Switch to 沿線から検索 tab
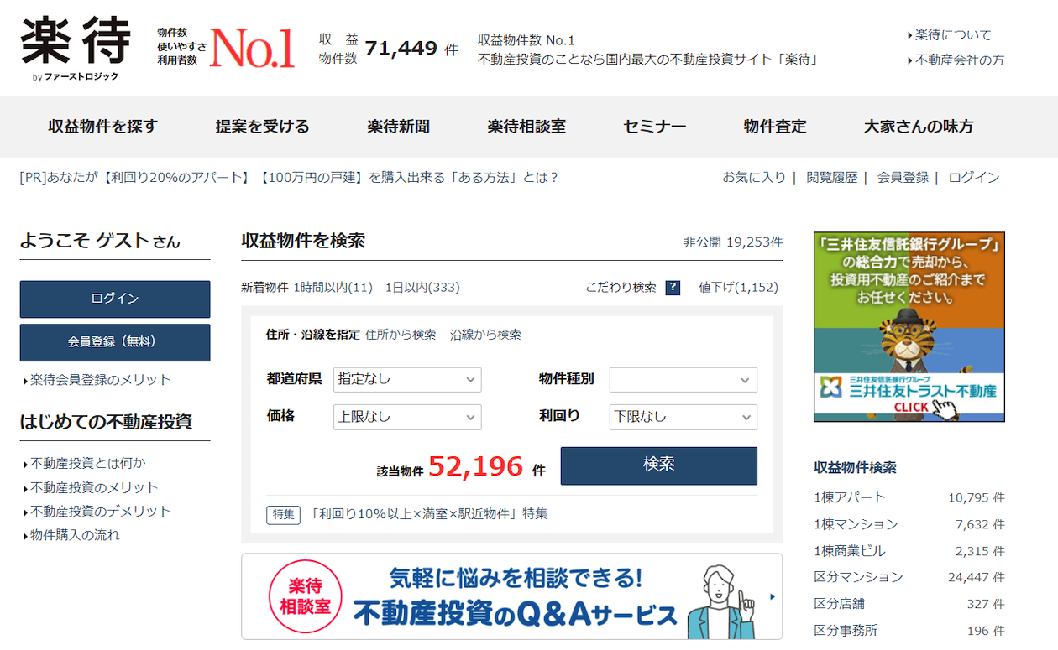Screen dimensions: 1058x650 (485, 335)
